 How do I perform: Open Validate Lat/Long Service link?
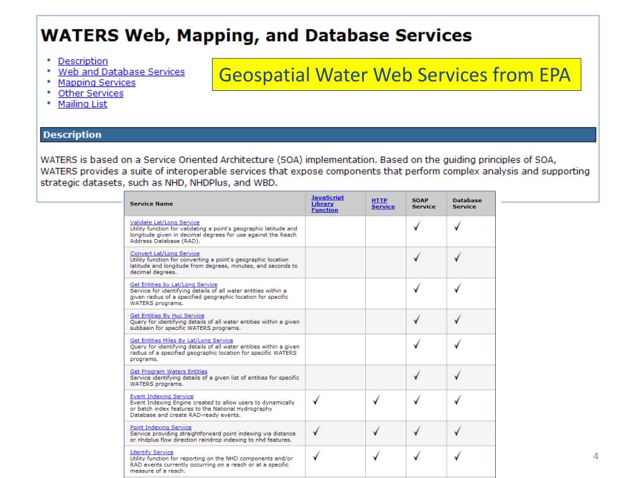(164, 222)
